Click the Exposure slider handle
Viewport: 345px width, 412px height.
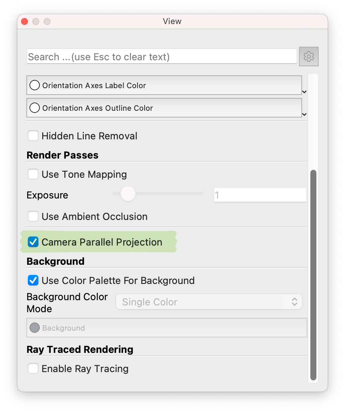128,194
